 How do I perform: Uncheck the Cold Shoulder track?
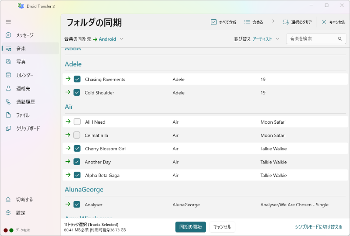77,92
